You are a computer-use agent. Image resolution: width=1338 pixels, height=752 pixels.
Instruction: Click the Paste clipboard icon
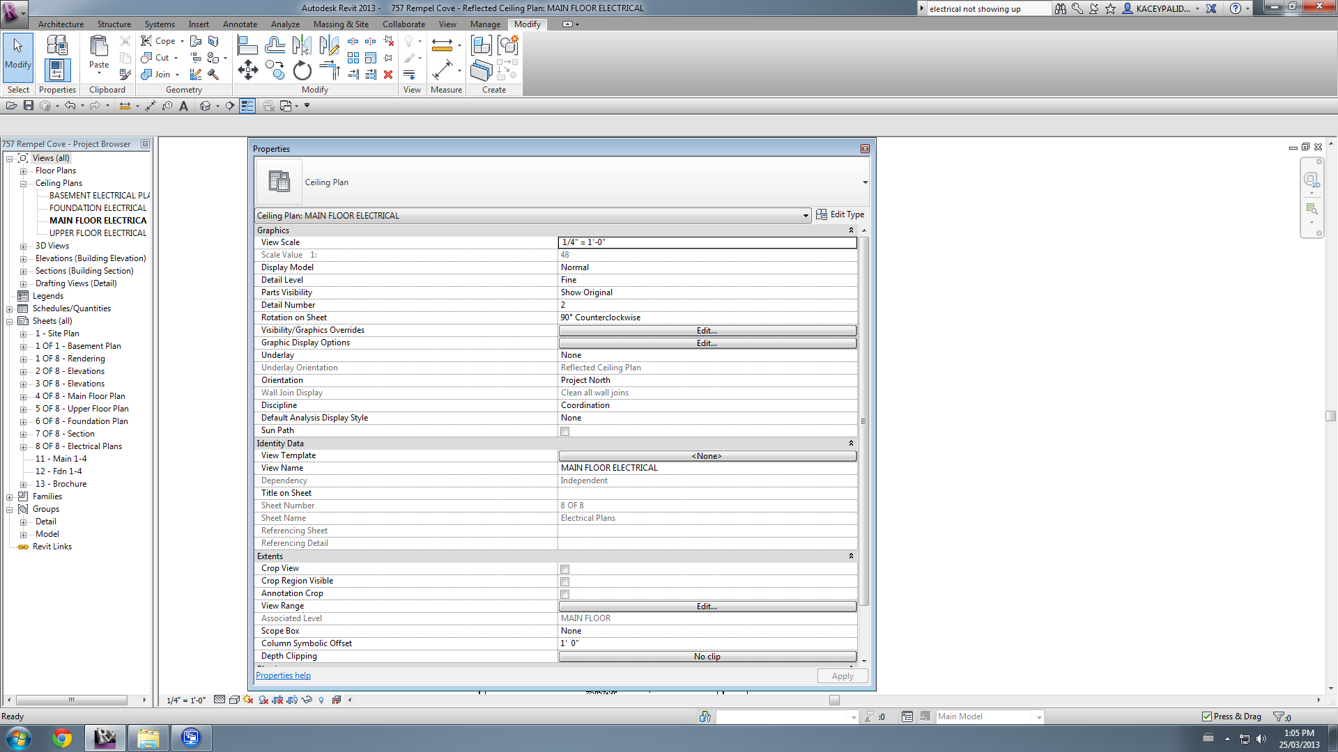(99, 47)
